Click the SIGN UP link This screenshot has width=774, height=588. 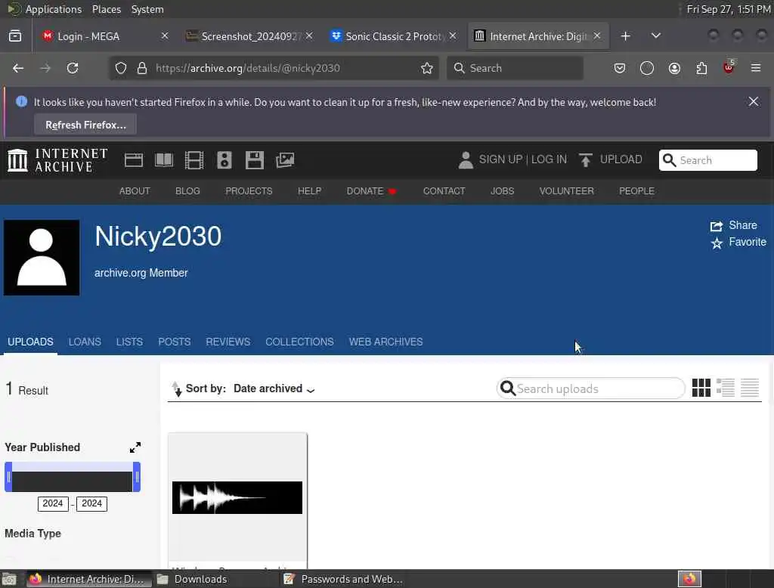click(x=500, y=159)
